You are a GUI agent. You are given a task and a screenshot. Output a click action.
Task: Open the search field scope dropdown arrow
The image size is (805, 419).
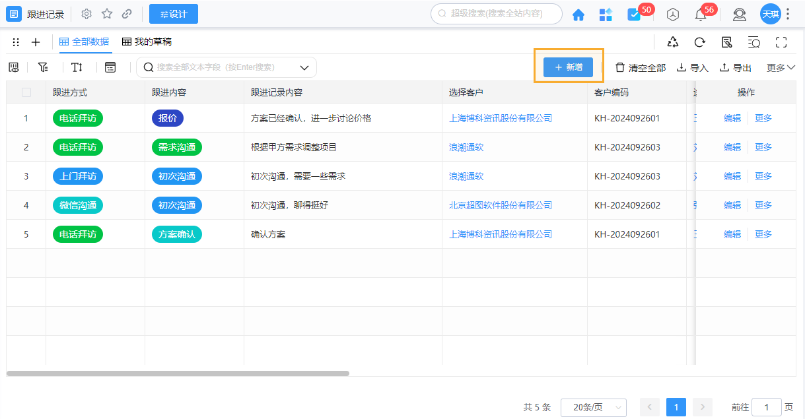304,67
